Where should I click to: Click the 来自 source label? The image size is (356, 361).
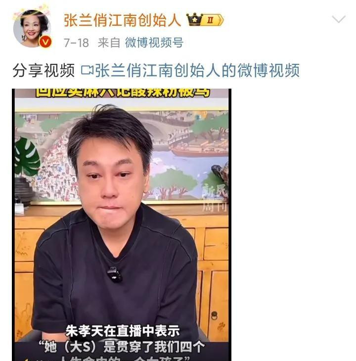(x=109, y=43)
